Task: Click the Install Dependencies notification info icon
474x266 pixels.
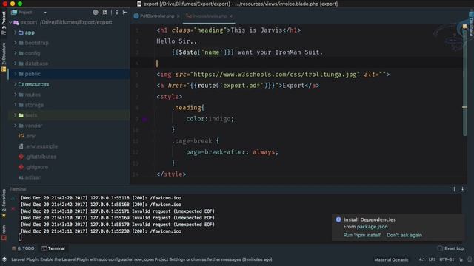Action: pos(338,219)
